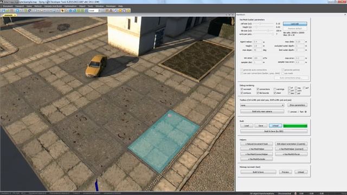Add a NavMeshConnectHelper

(x=256, y=154)
